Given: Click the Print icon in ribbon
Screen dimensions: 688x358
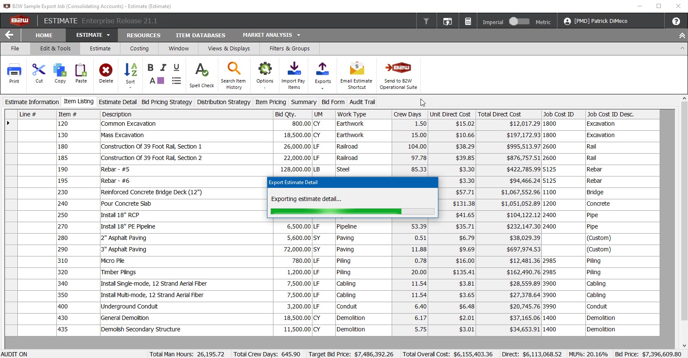Looking at the screenshot, I should coord(14,73).
